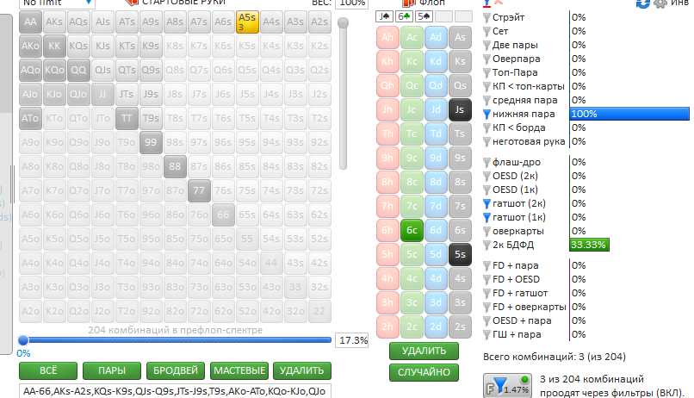694x398 pixels.
Task: Select the Qh card in the picker
Action: 387,85
